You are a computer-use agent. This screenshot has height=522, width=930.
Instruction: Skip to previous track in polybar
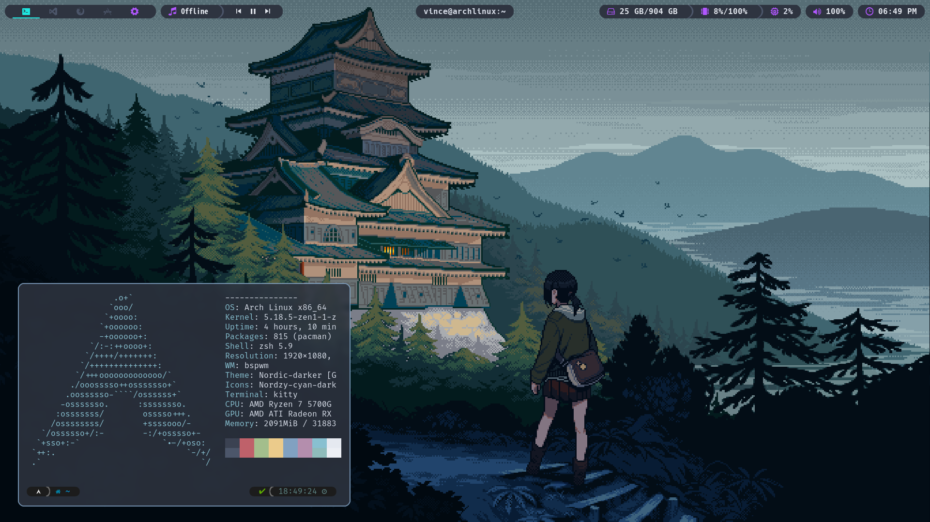(239, 11)
